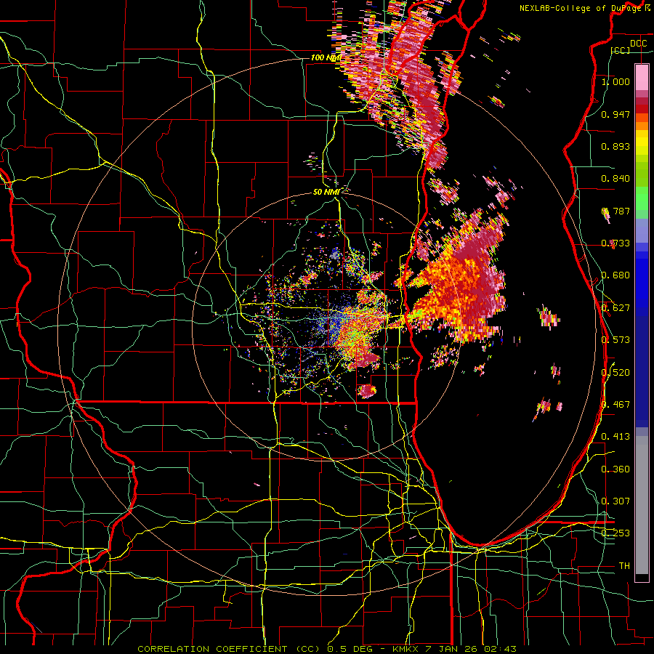Pick the gray swatch near bottom of color bar
Viewport: 654px width, 654px height.
tap(642, 505)
